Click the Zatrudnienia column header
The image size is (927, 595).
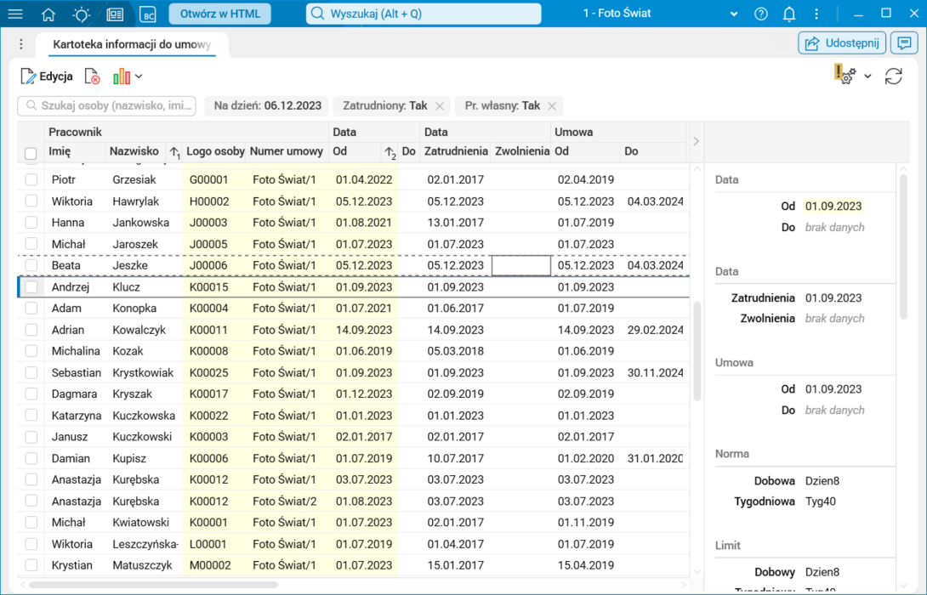click(x=456, y=151)
